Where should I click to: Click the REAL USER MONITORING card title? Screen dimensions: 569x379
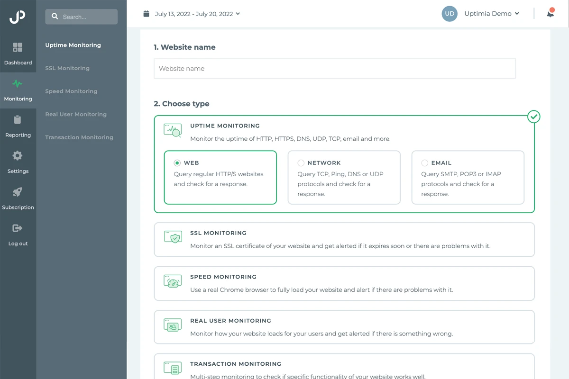pos(230,321)
